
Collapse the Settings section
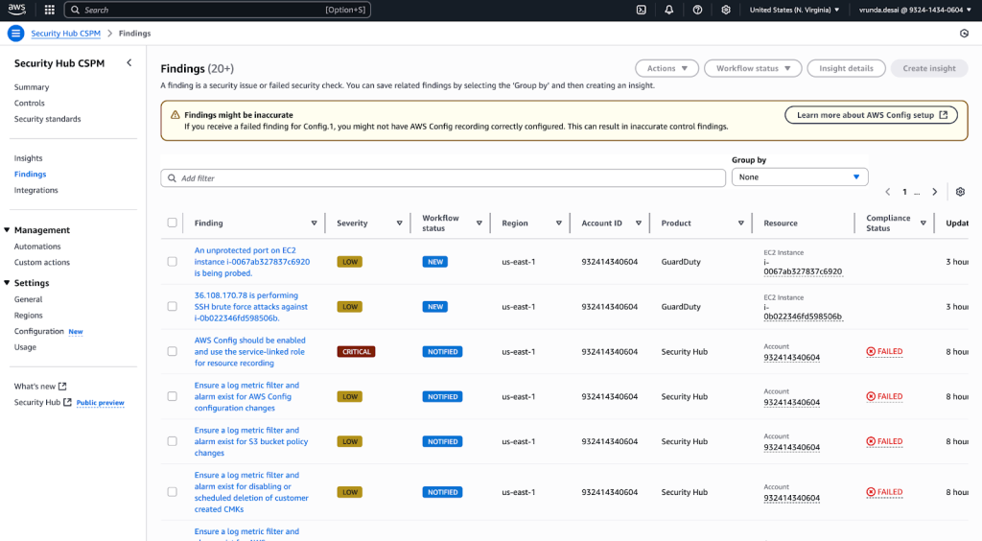pos(7,283)
